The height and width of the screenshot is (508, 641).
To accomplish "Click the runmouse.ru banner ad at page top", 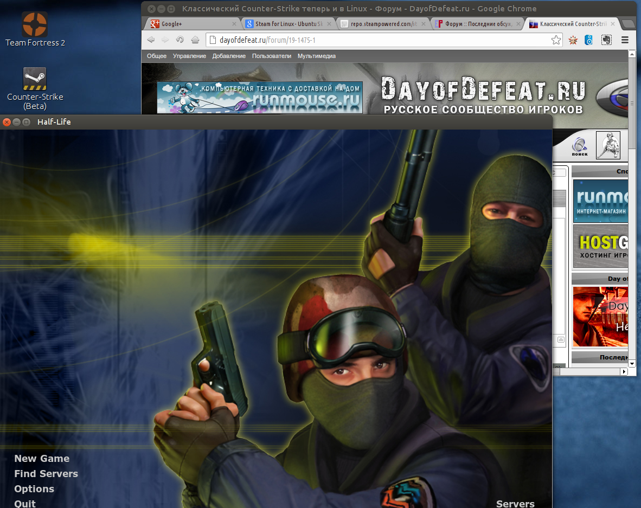I will 260,97.
